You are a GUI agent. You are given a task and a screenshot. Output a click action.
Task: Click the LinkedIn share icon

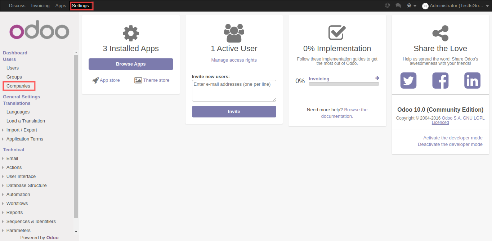[472, 80]
